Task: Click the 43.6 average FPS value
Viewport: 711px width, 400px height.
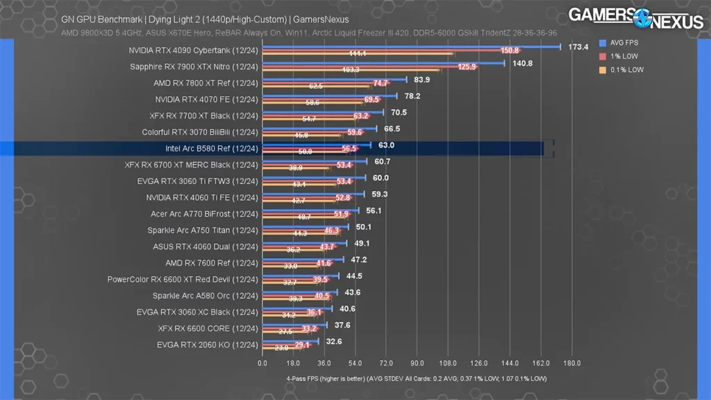Action: (x=352, y=292)
